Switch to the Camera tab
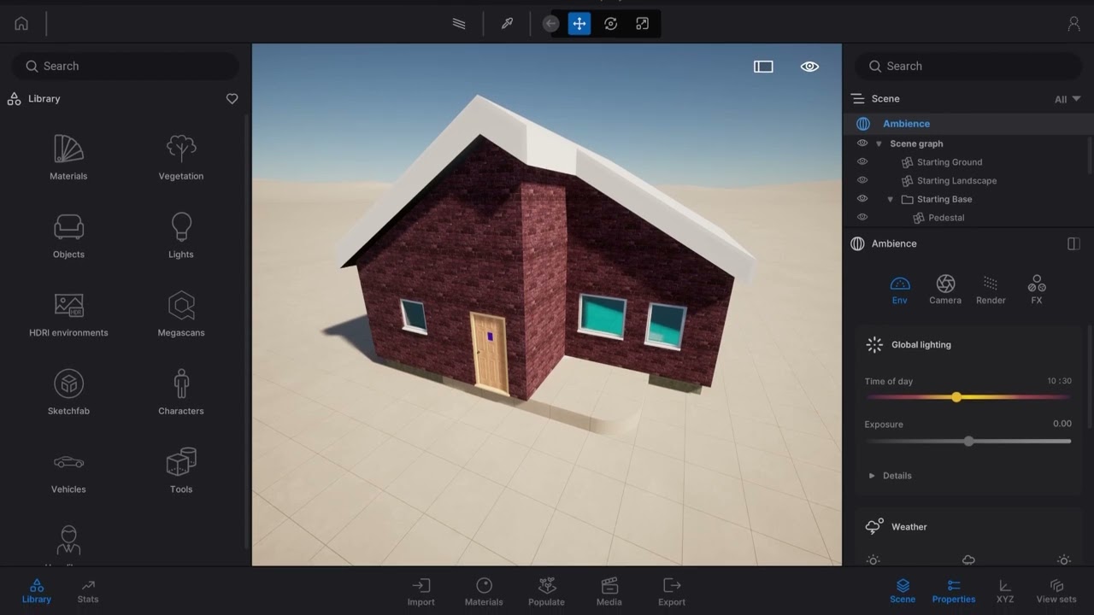The height and width of the screenshot is (615, 1094). point(945,290)
